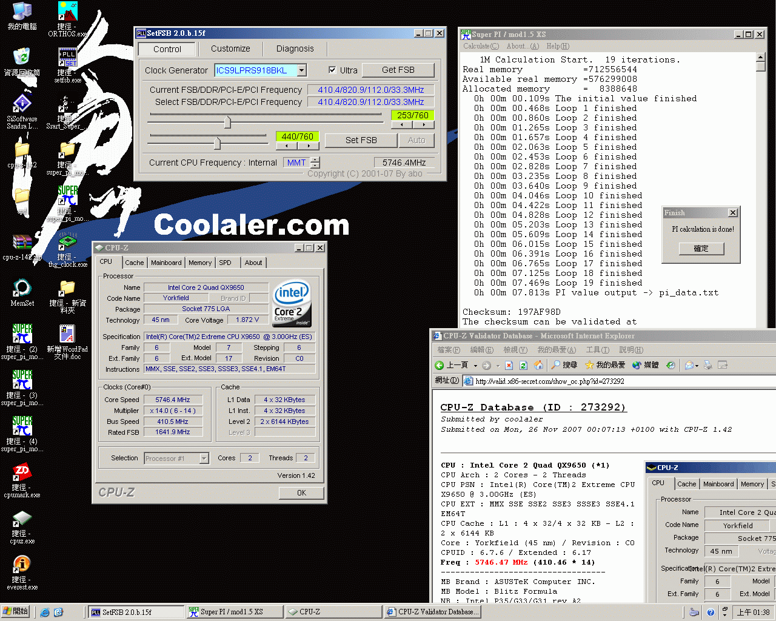
Task: Open the cpu-z-142 folder on desktop
Action: [x=22, y=154]
